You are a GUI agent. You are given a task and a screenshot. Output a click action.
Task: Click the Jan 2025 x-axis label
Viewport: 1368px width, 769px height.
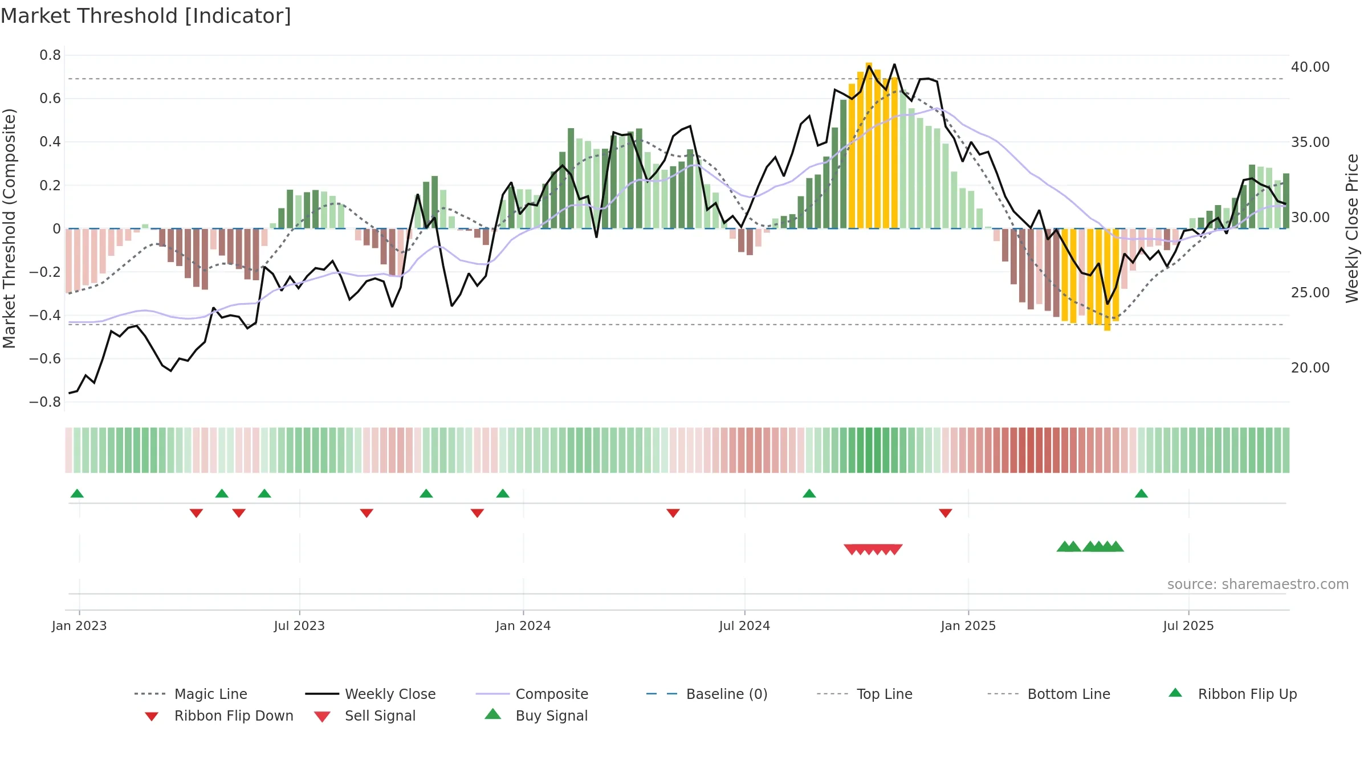click(968, 625)
